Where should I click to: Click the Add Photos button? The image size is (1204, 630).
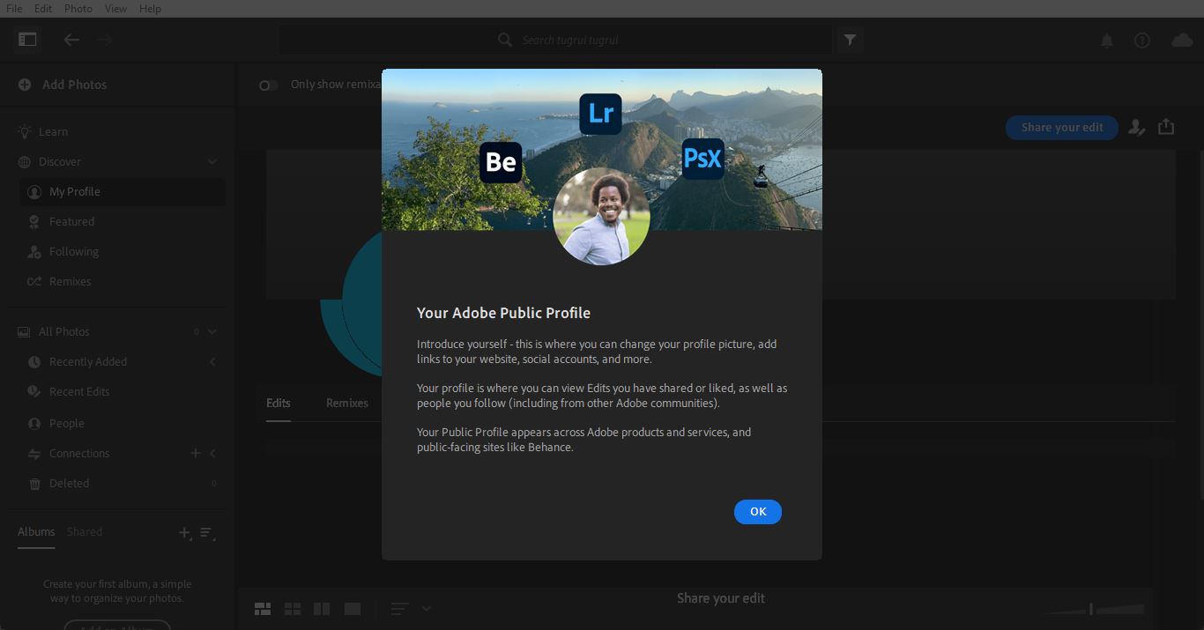click(63, 85)
